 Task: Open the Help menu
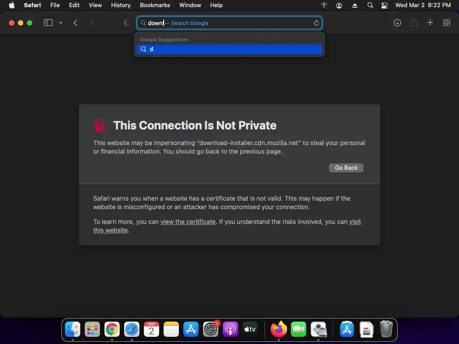coord(217,5)
